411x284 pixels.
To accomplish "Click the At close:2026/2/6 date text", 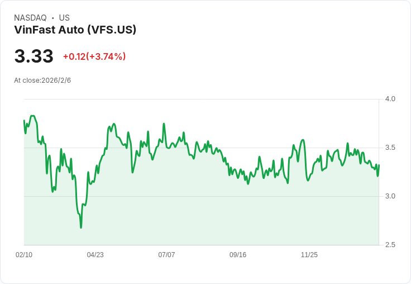I will tap(42, 81).
